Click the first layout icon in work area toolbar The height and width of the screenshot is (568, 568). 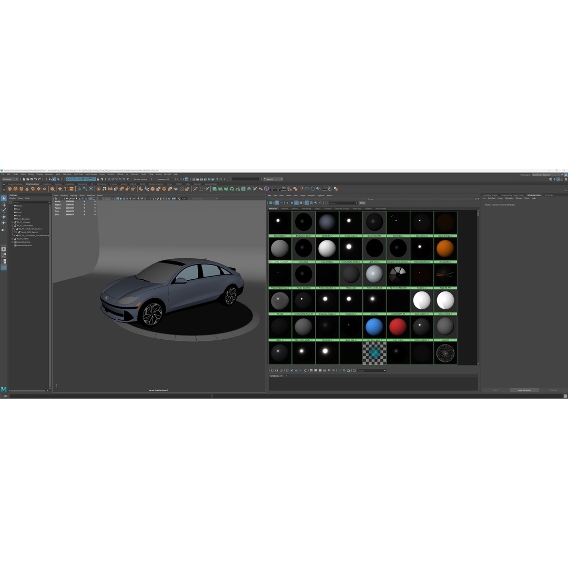pos(311,370)
